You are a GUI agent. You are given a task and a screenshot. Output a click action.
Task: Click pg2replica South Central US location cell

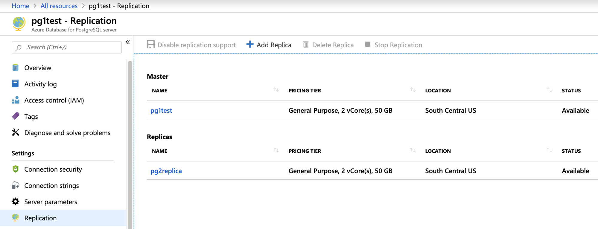pyautogui.click(x=451, y=171)
